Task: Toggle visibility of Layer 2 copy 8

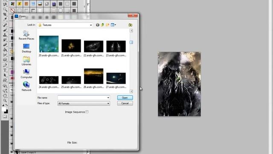Action: pos(12,152)
